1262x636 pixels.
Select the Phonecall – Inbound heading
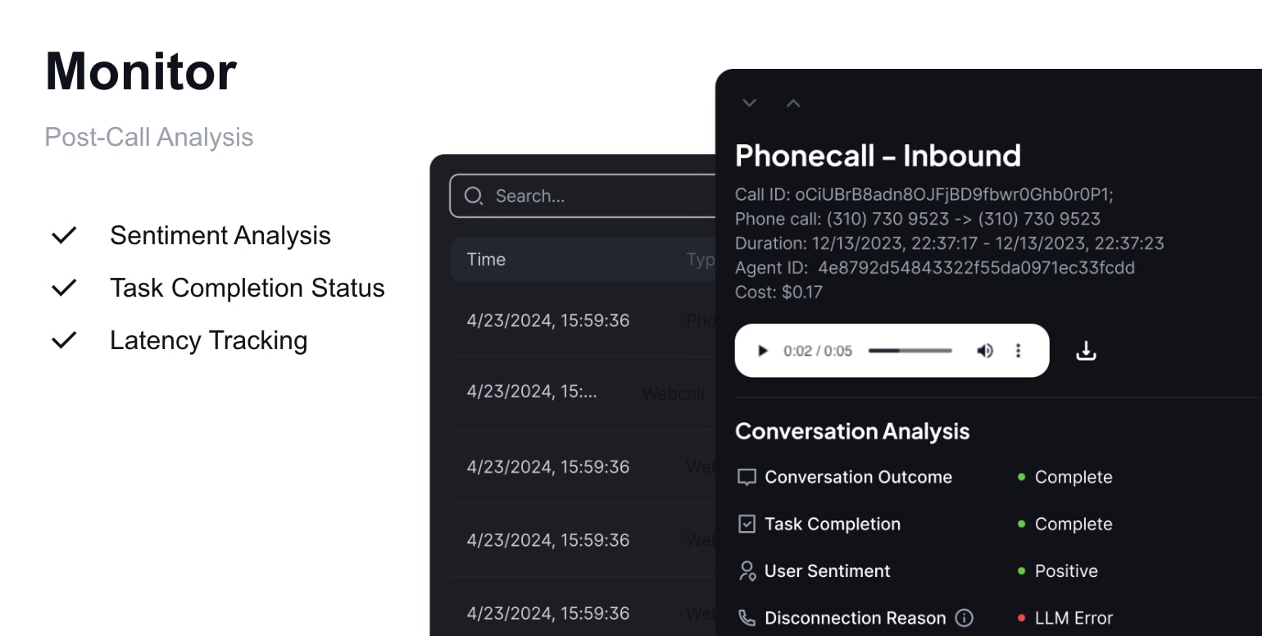878,155
